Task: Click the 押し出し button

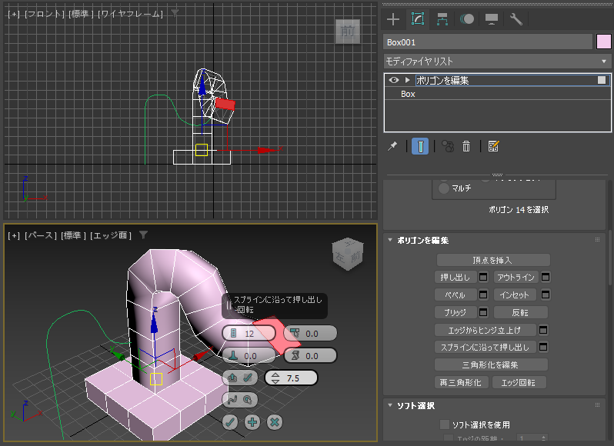Action: pyautogui.click(x=455, y=278)
